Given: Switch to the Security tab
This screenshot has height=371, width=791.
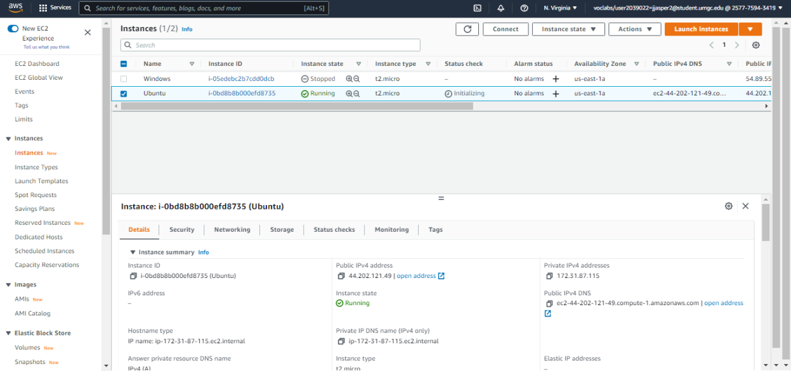Looking at the screenshot, I should pos(181,230).
